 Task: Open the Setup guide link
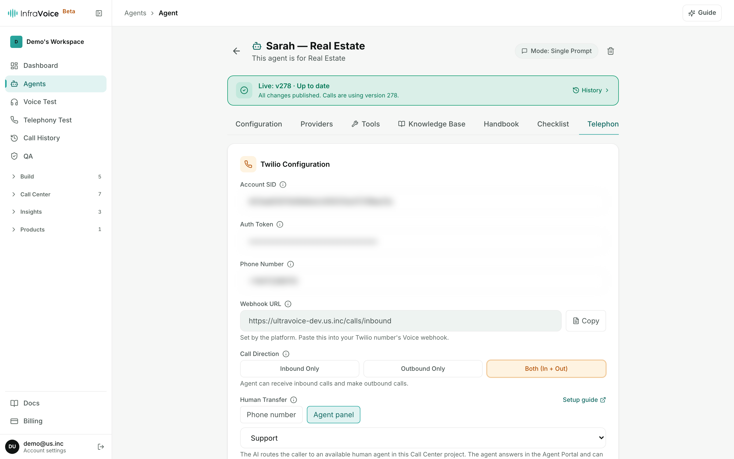584,400
